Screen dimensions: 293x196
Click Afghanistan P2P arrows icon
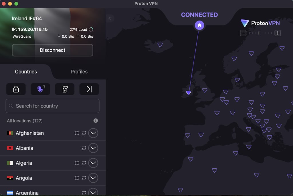click(x=84, y=133)
